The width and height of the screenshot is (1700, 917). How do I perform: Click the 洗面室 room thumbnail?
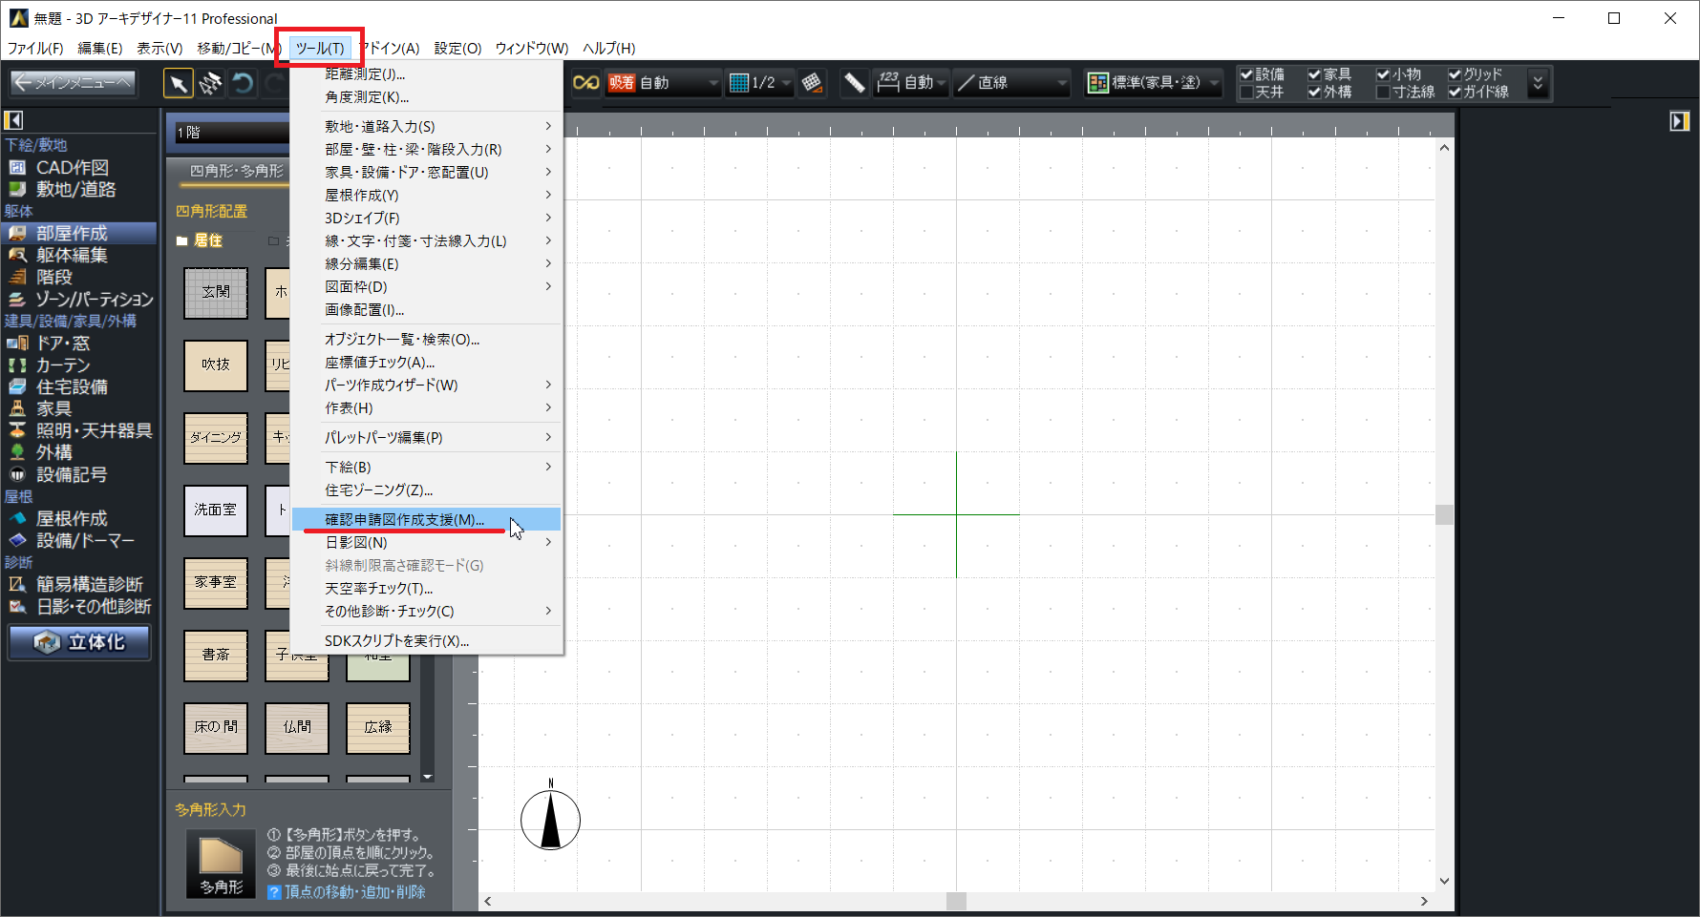216,511
